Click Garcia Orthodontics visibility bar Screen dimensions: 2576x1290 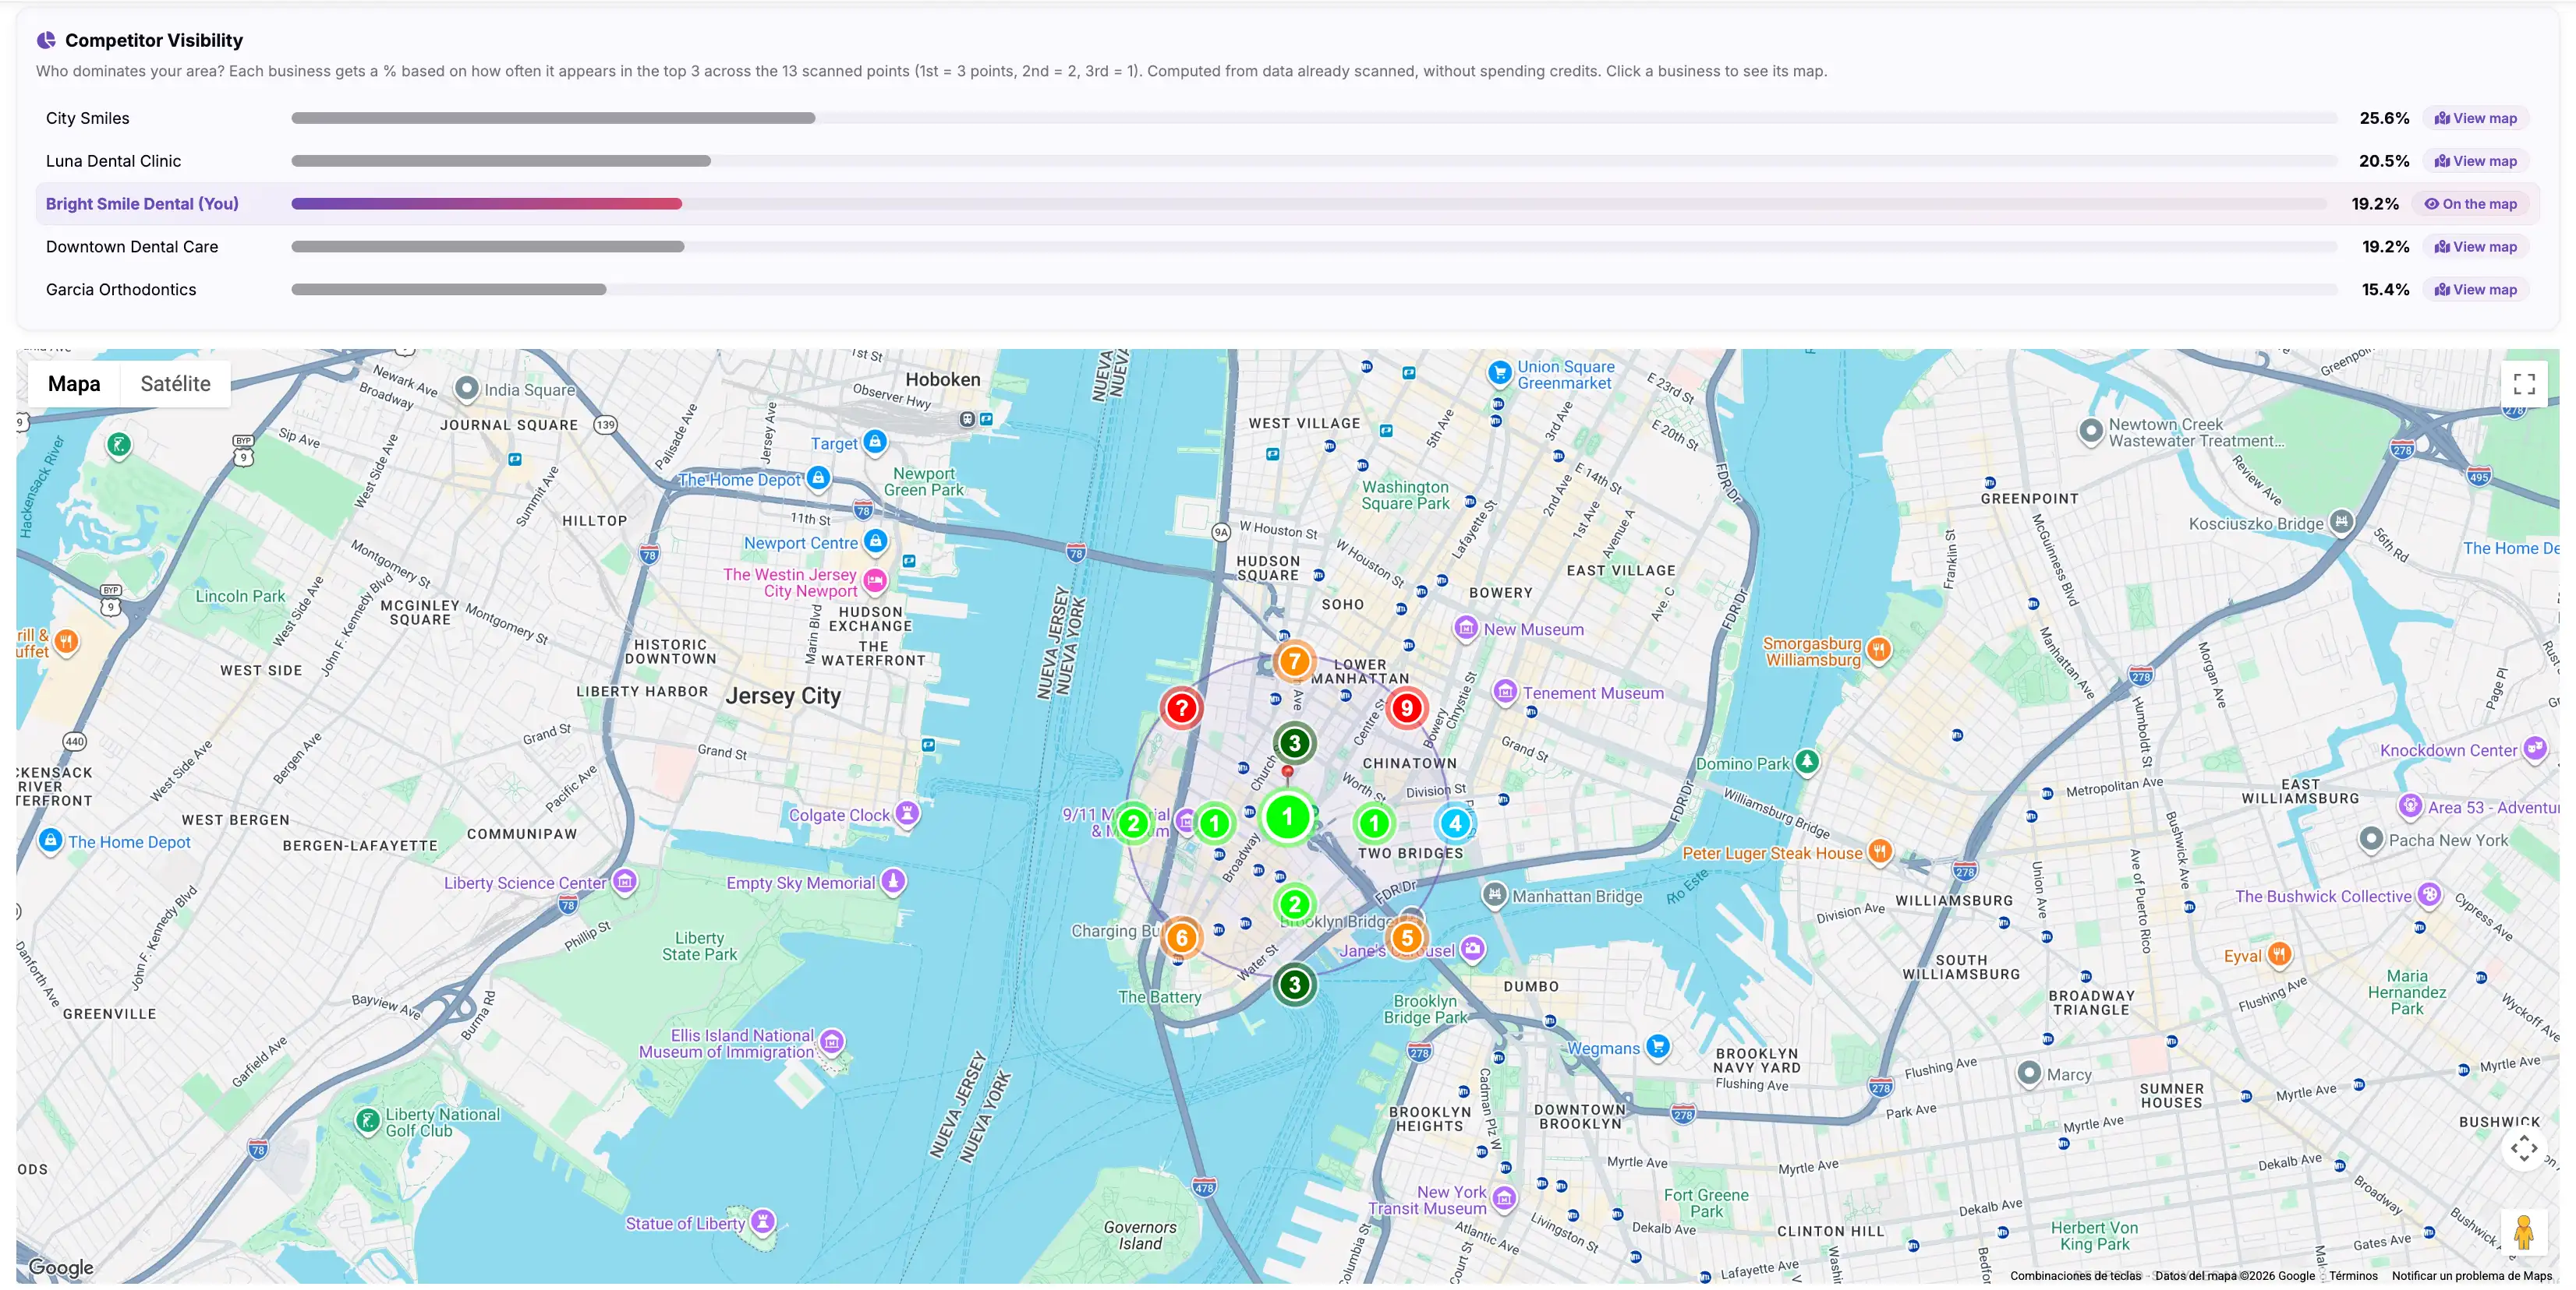(x=448, y=290)
